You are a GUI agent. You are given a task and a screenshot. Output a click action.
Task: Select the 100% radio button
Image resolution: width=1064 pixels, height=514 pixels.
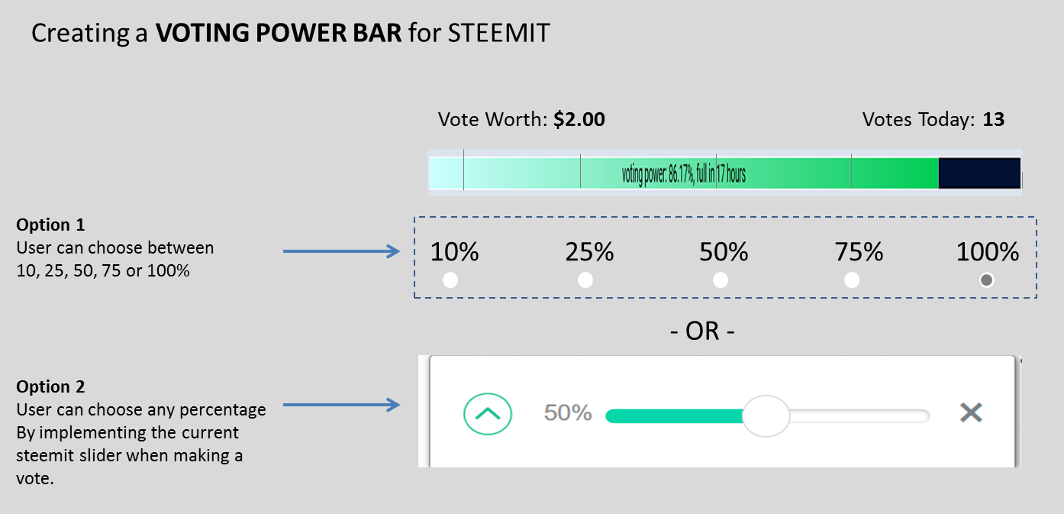click(987, 280)
